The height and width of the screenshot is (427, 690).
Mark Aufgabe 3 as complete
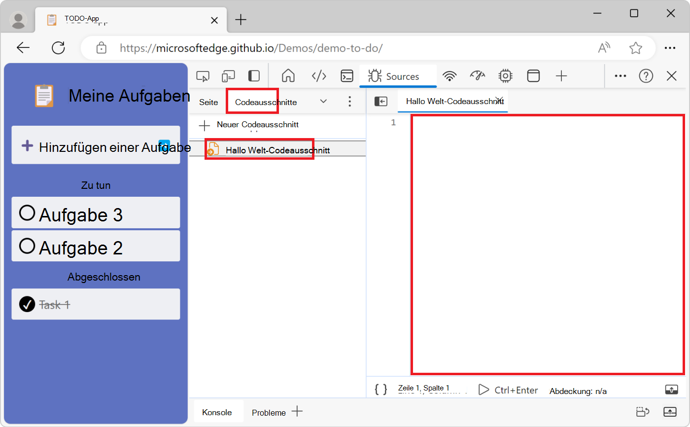[x=27, y=213]
